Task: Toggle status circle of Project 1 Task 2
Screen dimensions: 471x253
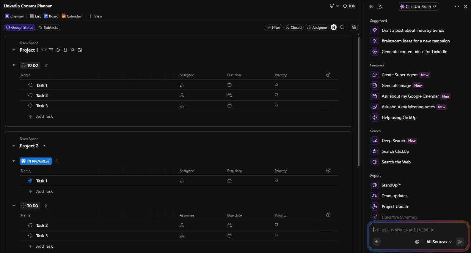Action: [x=30, y=96]
